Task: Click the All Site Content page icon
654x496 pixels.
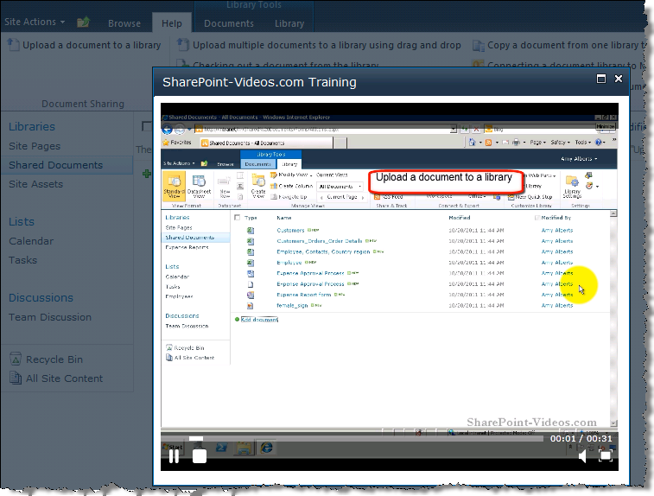Action: pos(16,378)
